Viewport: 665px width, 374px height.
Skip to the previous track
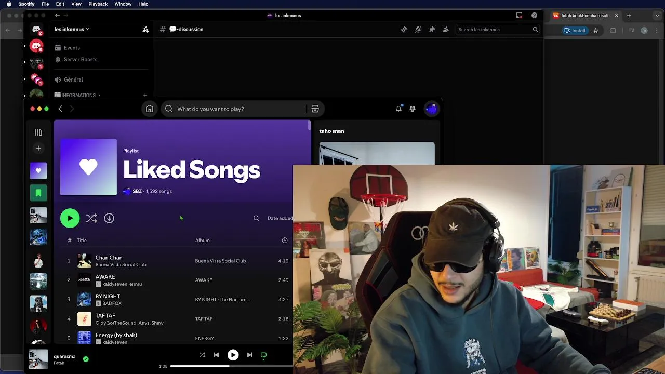pyautogui.click(x=217, y=355)
